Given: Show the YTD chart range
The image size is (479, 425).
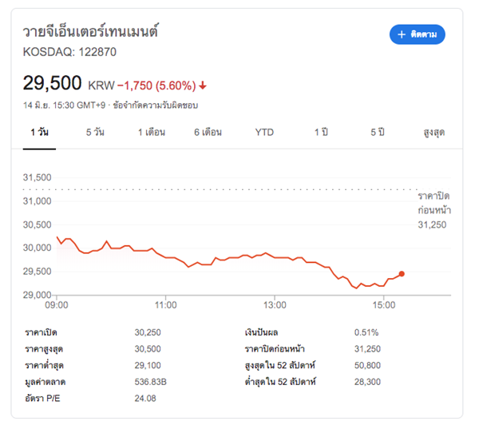Looking at the screenshot, I should pyautogui.click(x=264, y=133).
